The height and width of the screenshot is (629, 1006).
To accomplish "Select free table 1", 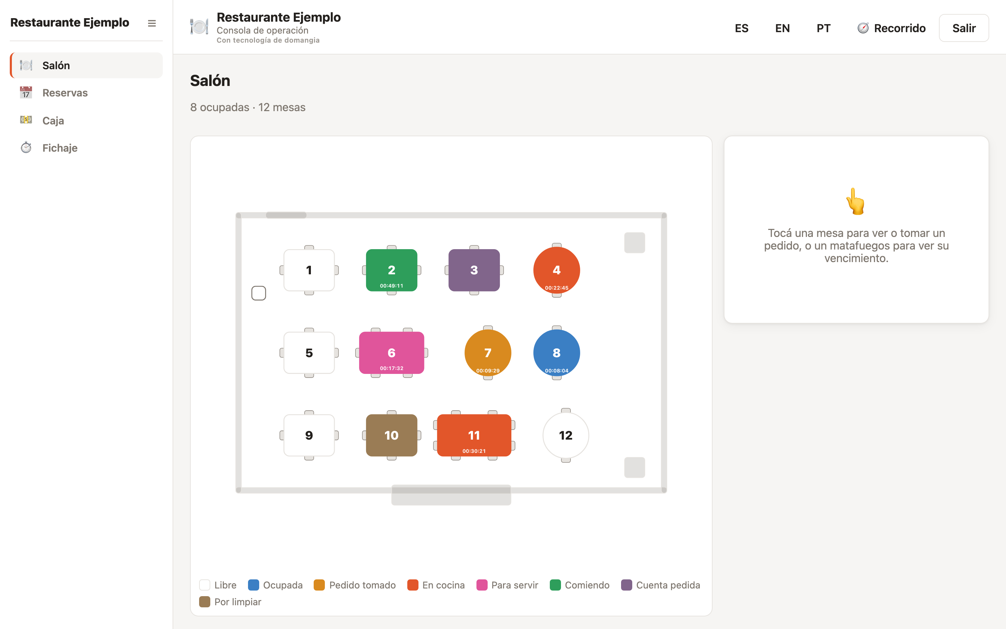I will click(309, 270).
